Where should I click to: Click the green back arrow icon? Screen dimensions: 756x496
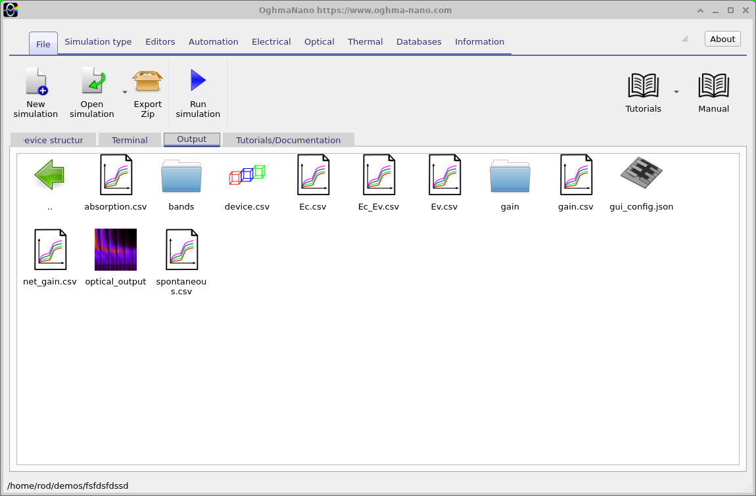pyautogui.click(x=50, y=175)
